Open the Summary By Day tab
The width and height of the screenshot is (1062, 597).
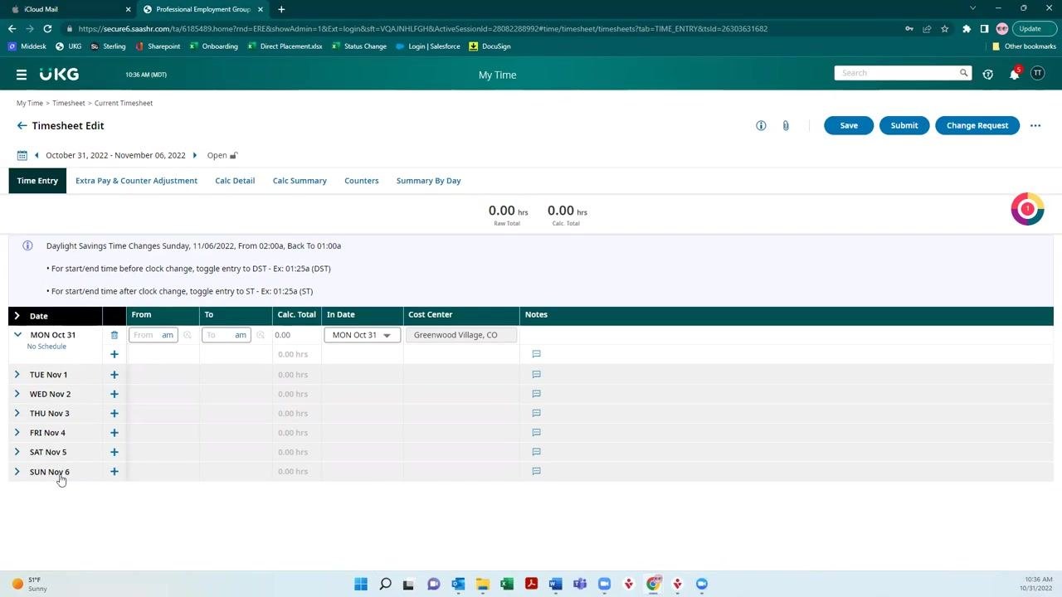pyautogui.click(x=428, y=181)
